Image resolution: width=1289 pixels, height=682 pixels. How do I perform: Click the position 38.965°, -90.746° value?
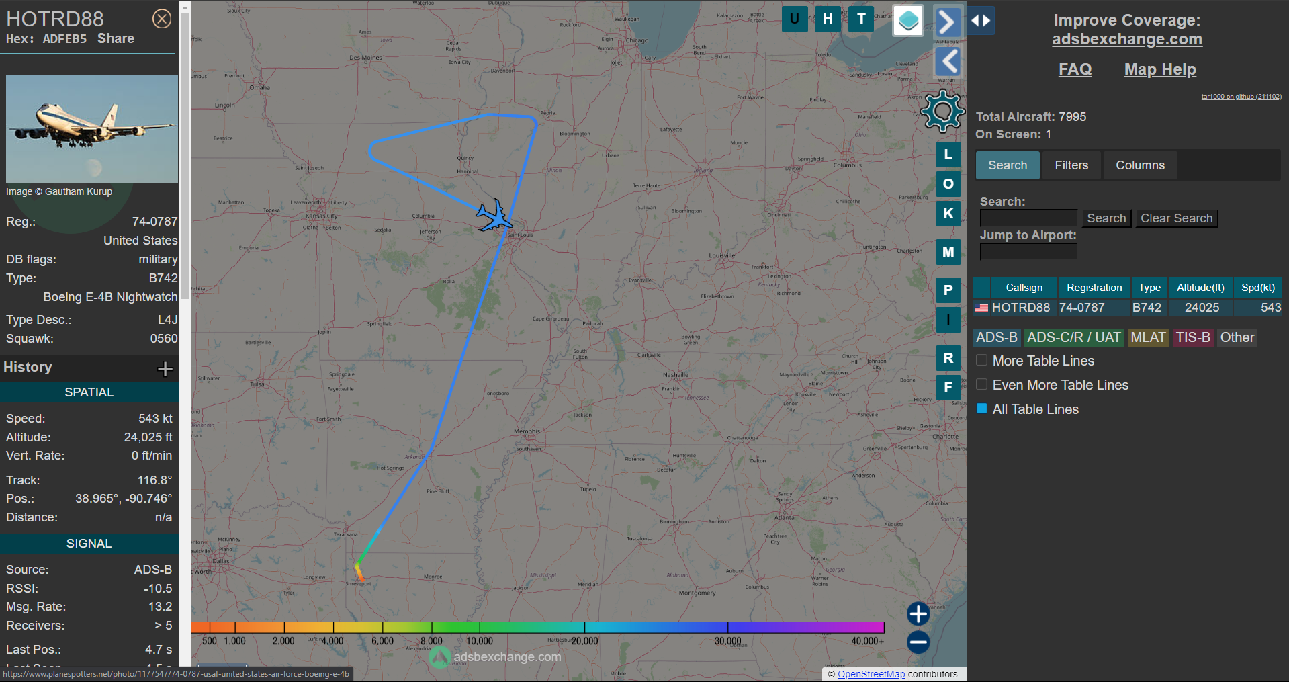point(124,499)
